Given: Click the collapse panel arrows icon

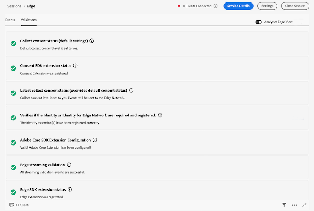Looking at the screenshot, I should pyautogui.click(x=304, y=205).
